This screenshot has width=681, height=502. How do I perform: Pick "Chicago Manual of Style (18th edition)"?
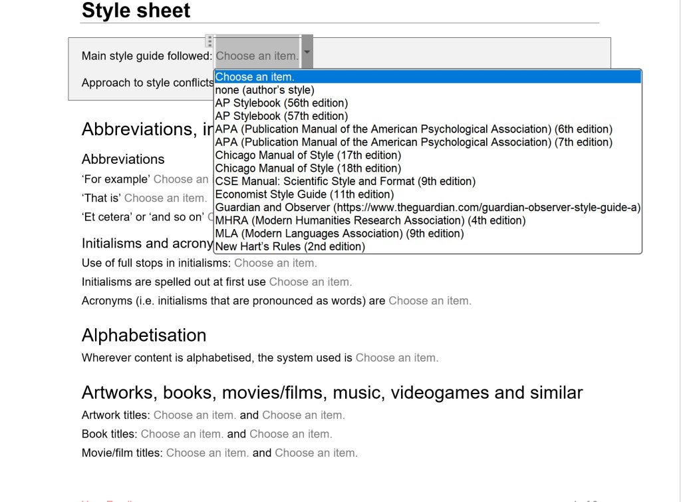306,168
